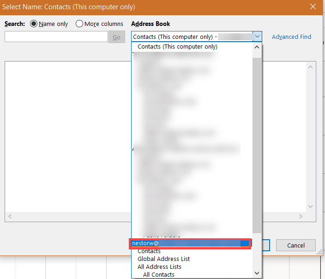
Task: Click results pane scroll right arrow
Action: [x=301, y=216]
